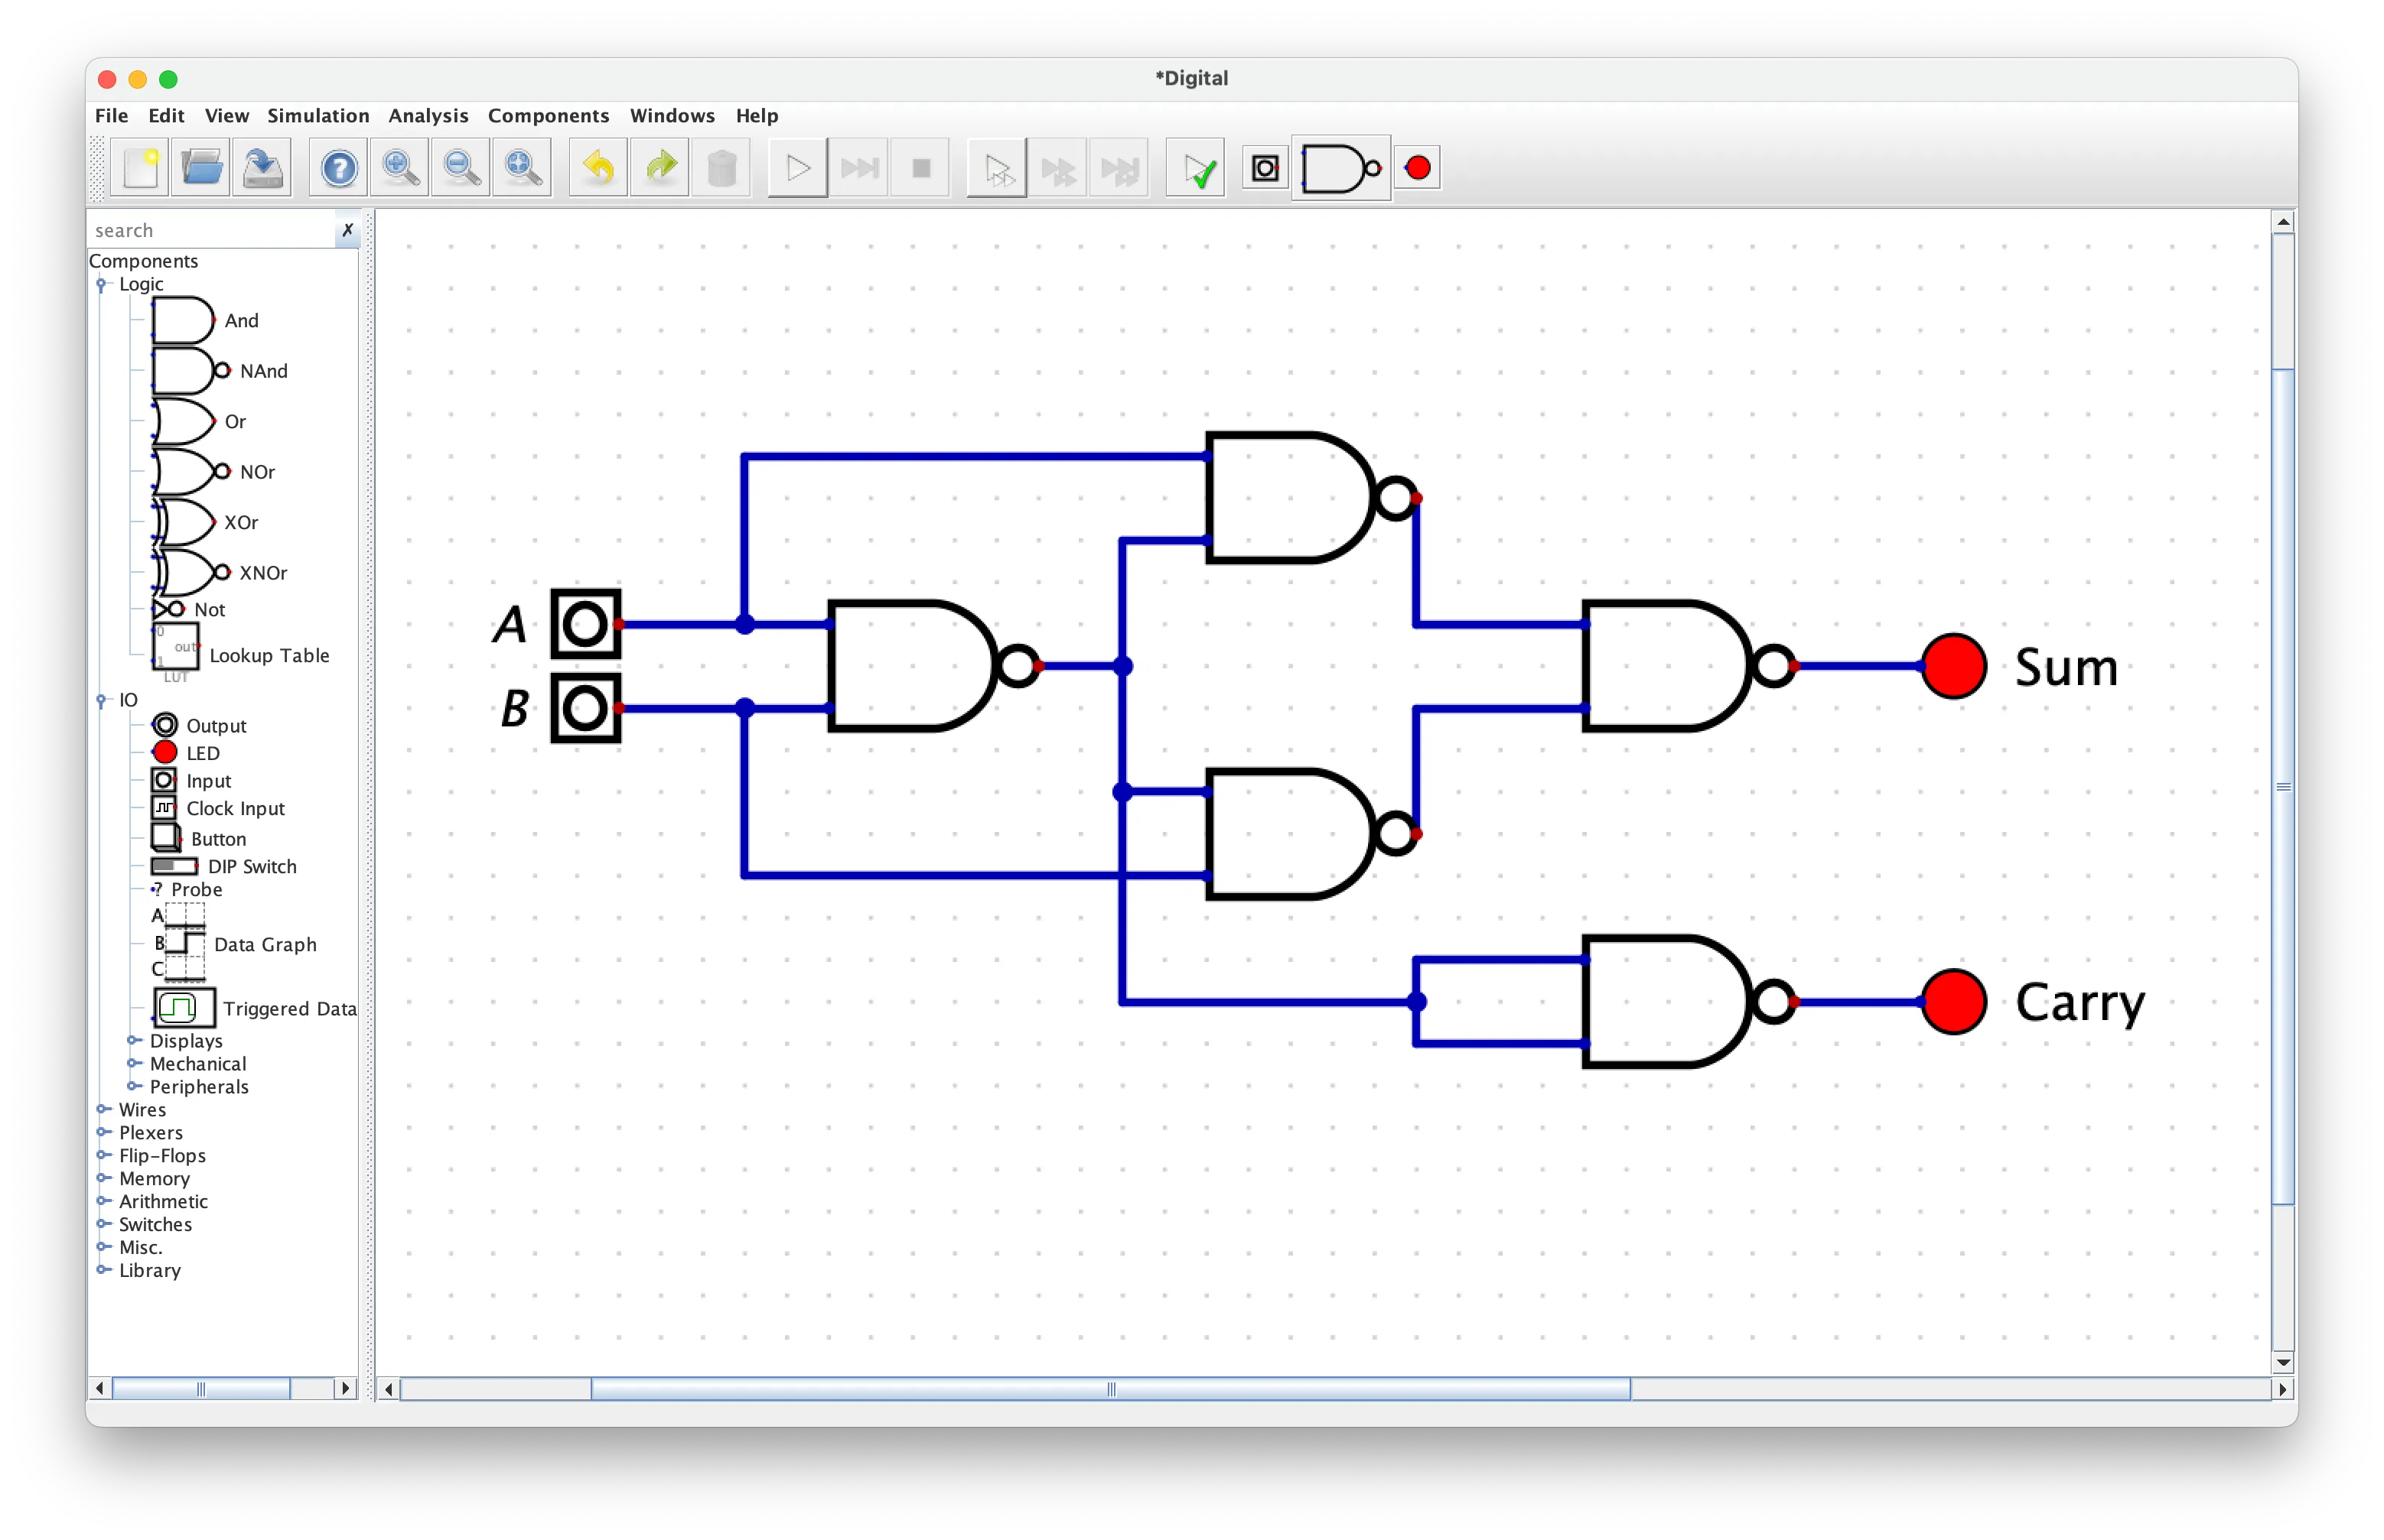2384x1540 pixels.
Task: Click the single gate step icon
Action: (x=996, y=168)
